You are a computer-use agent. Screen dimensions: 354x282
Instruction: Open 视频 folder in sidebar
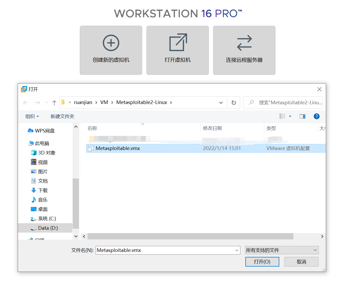39,162
